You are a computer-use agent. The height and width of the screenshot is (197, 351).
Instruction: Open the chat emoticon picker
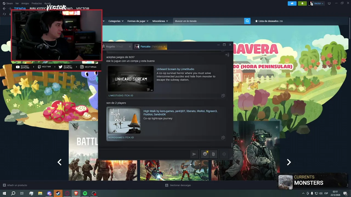(205, 154)
